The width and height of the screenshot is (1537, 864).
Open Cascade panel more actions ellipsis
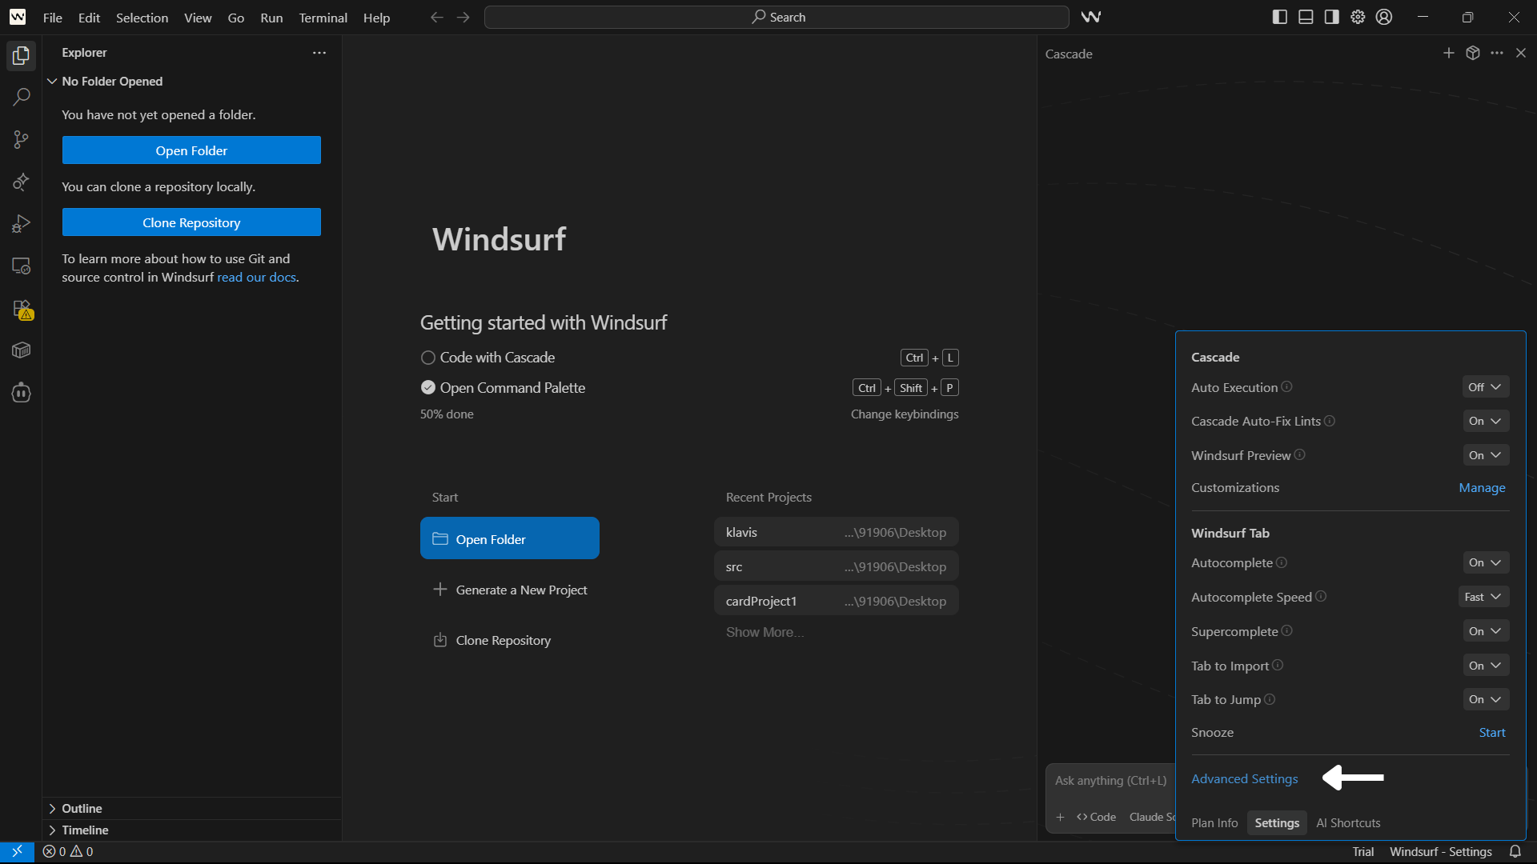1497,53
